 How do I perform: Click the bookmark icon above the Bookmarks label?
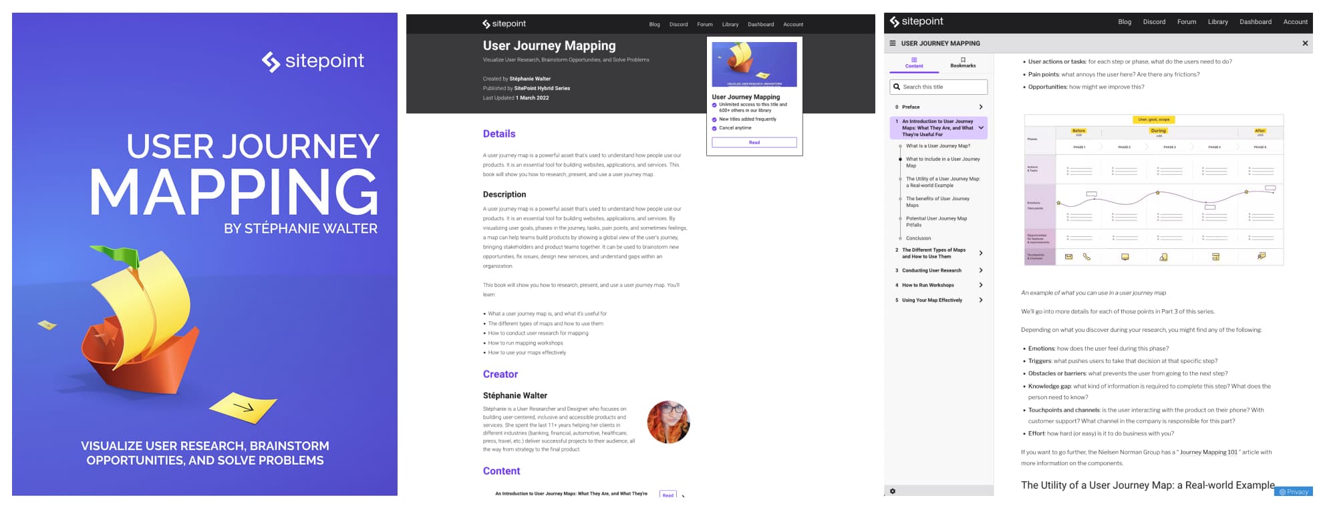point(963,59)
